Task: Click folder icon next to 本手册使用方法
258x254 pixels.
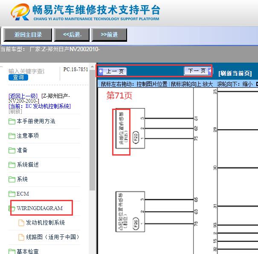Action: (12, 121)
